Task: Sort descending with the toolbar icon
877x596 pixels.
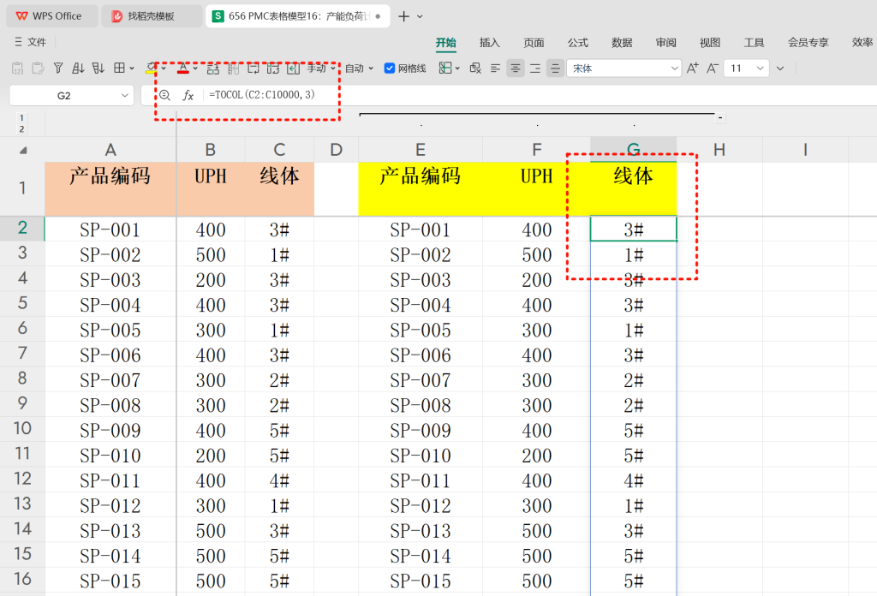Action: [98, 69]
